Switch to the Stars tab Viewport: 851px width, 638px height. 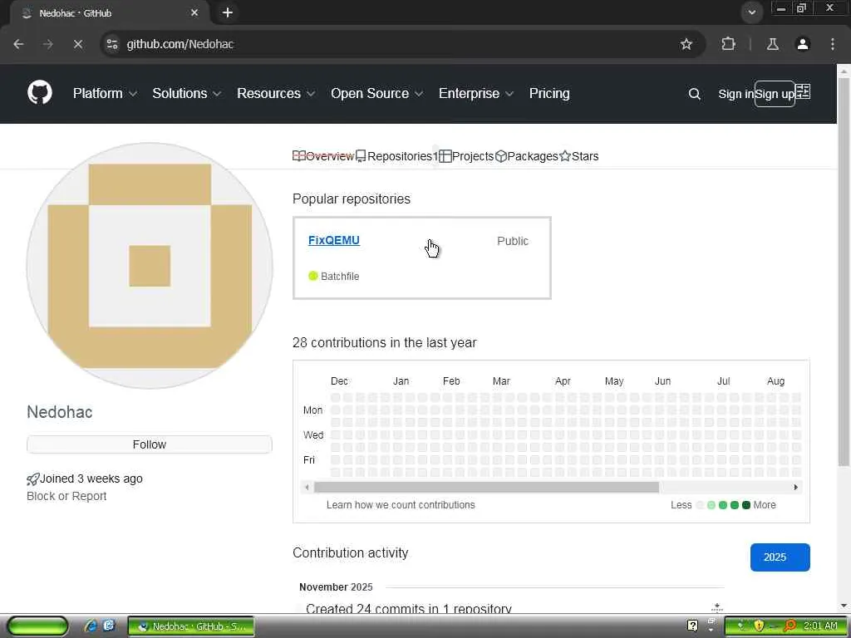(x=579, y=156)
